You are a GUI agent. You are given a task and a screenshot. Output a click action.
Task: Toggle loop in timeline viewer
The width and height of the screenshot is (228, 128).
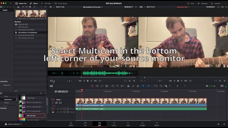(x=190, y=81)
